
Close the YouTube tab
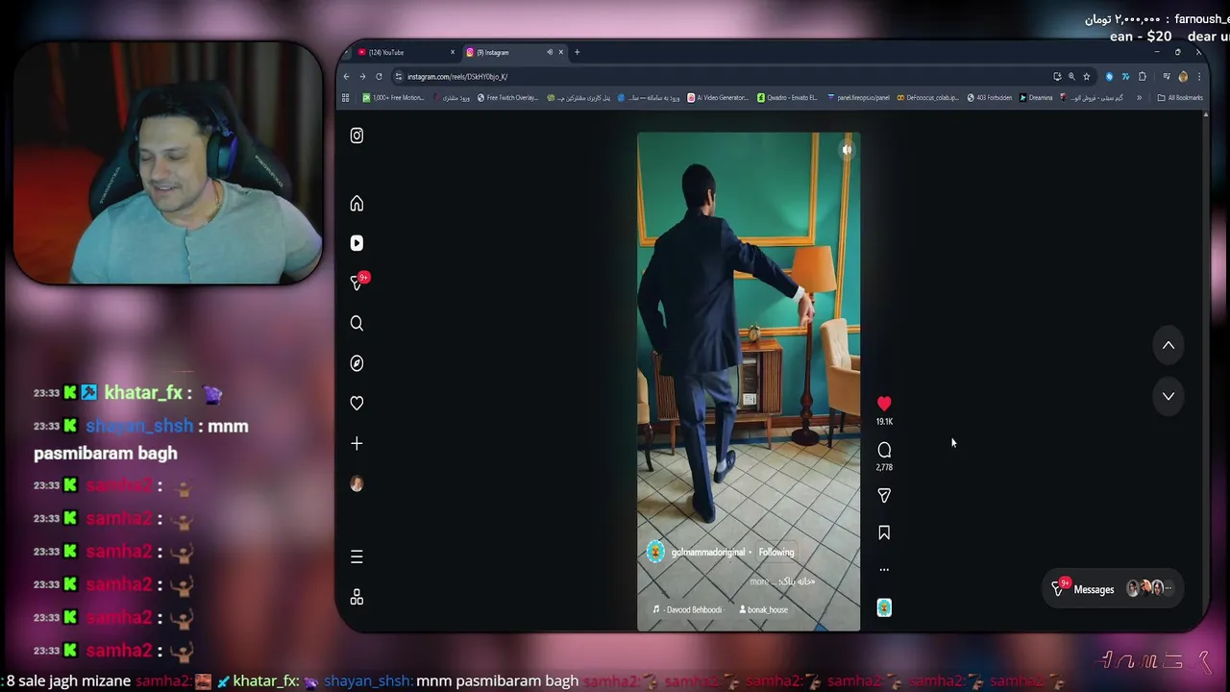[453, 52]
